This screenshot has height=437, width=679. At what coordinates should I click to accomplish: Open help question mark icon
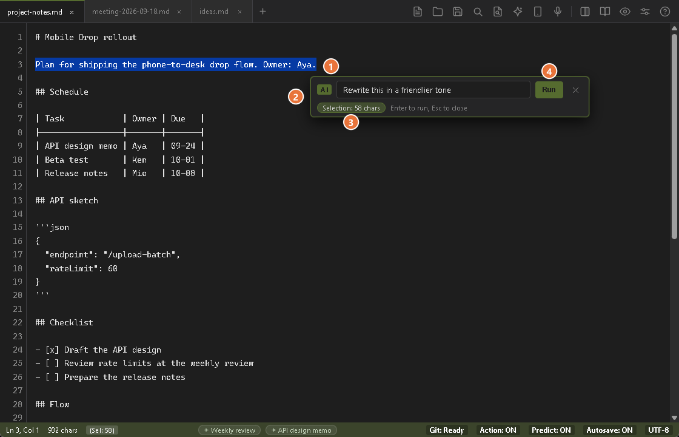pyautogui.click(x=664, y=12)
